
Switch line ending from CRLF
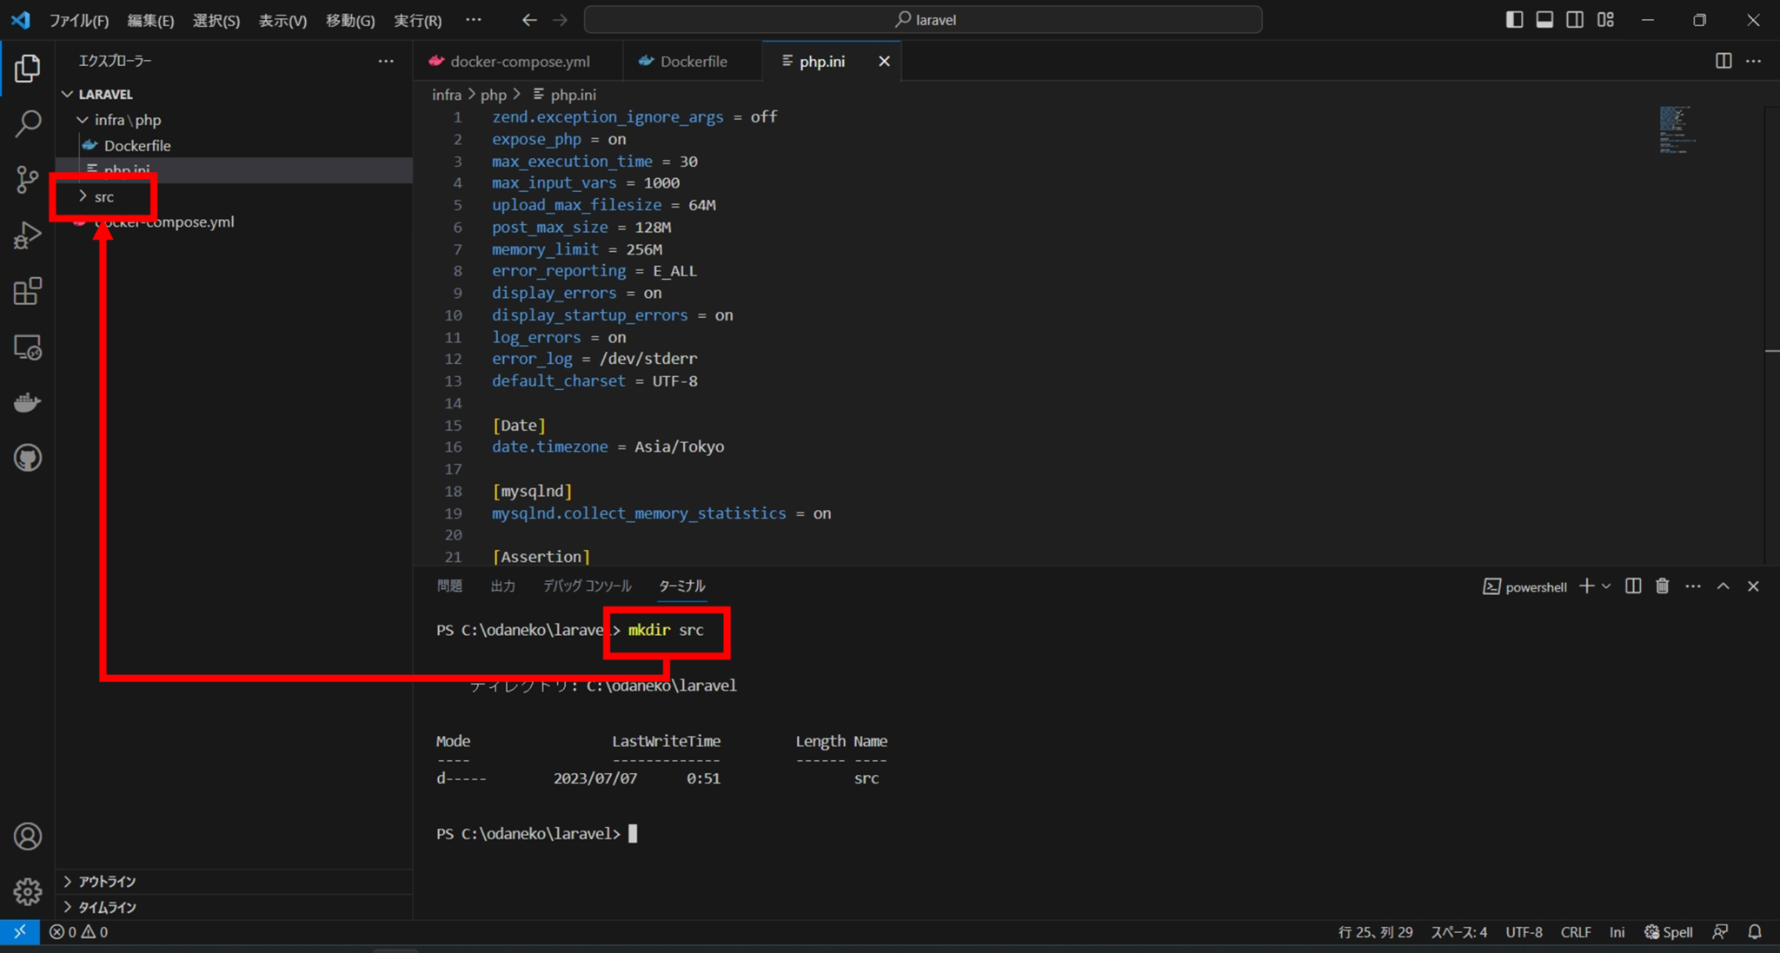point(1575,931)
